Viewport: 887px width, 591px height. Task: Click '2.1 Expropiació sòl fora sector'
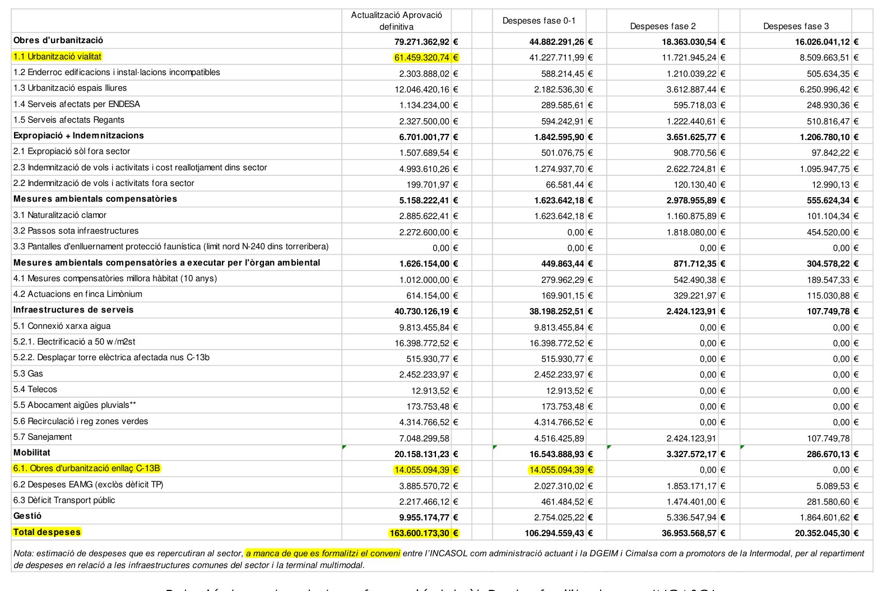(x=72, y=151)
